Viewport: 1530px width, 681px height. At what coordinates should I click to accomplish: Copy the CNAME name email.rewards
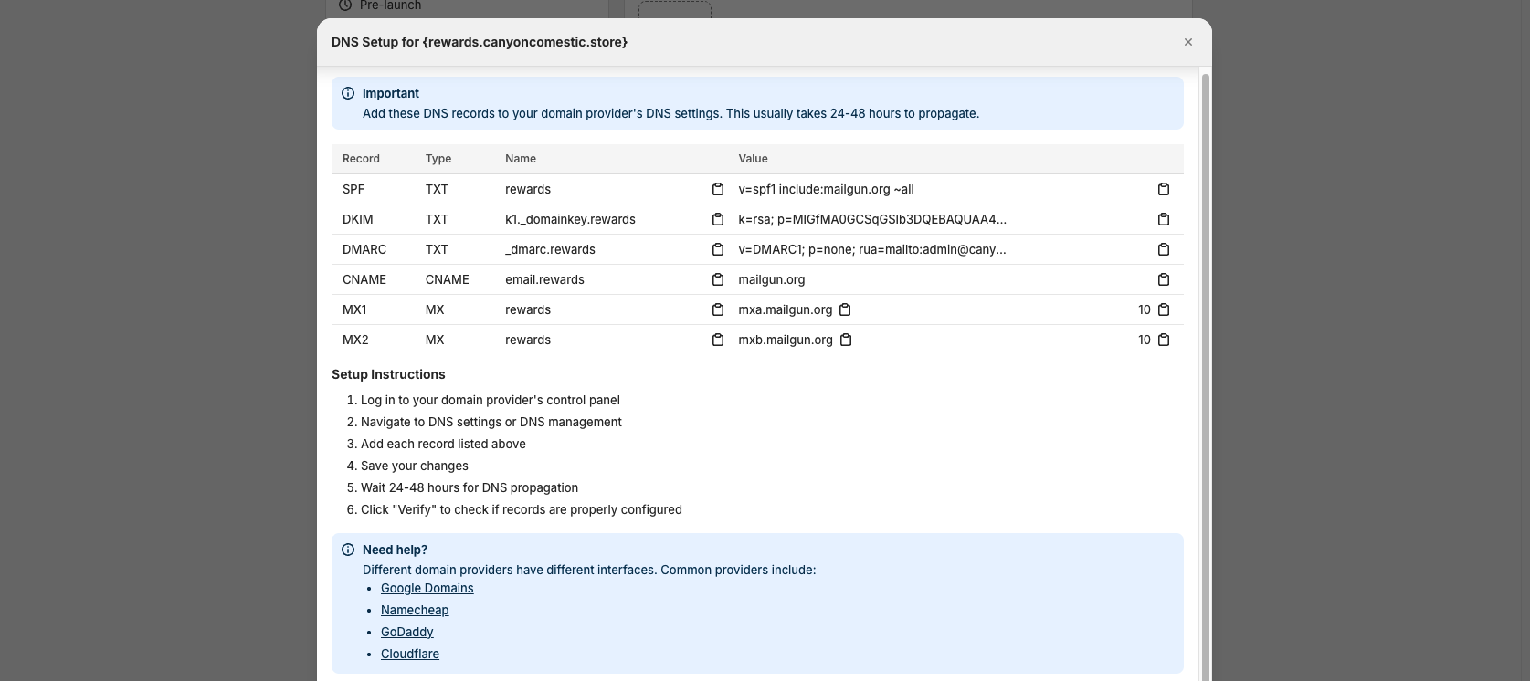pyautogui.click(x=717, y=279)
